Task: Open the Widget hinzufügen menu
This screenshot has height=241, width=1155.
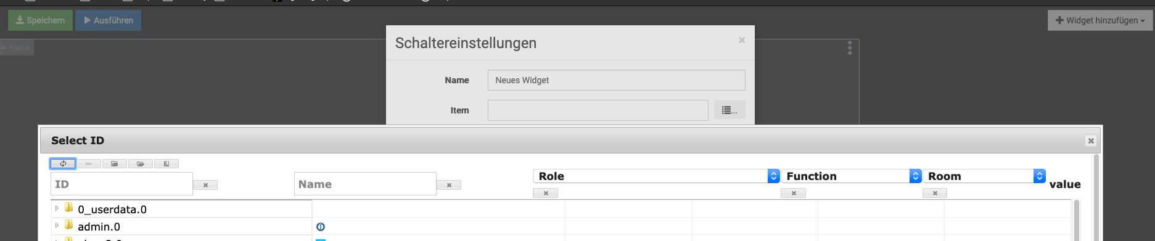Action: (1100, 20)
